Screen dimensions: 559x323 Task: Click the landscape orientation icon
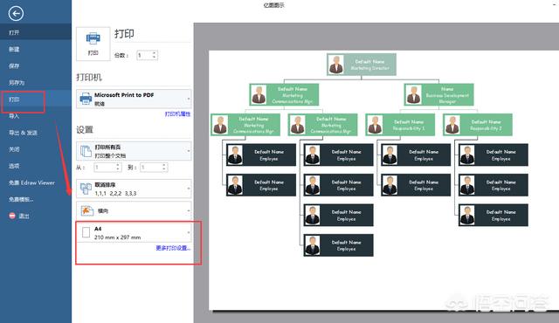[87, 210]
